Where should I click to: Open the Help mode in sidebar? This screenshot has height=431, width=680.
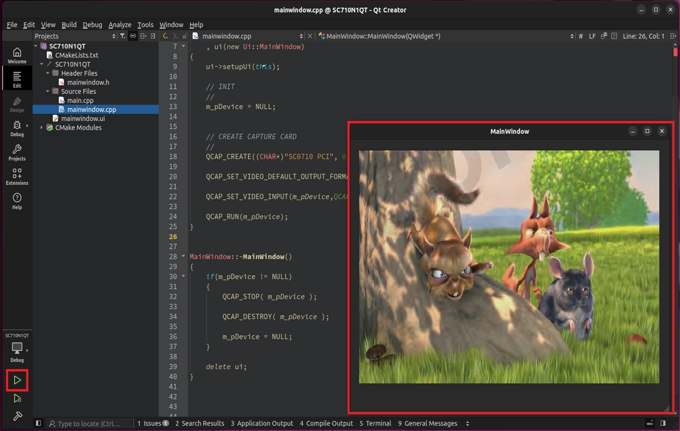pos(17,201)
